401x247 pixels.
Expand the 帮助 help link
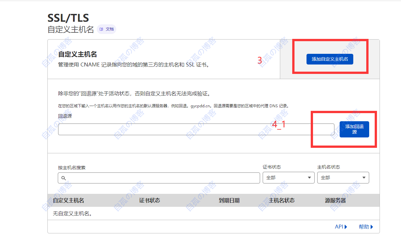[366, 227]
